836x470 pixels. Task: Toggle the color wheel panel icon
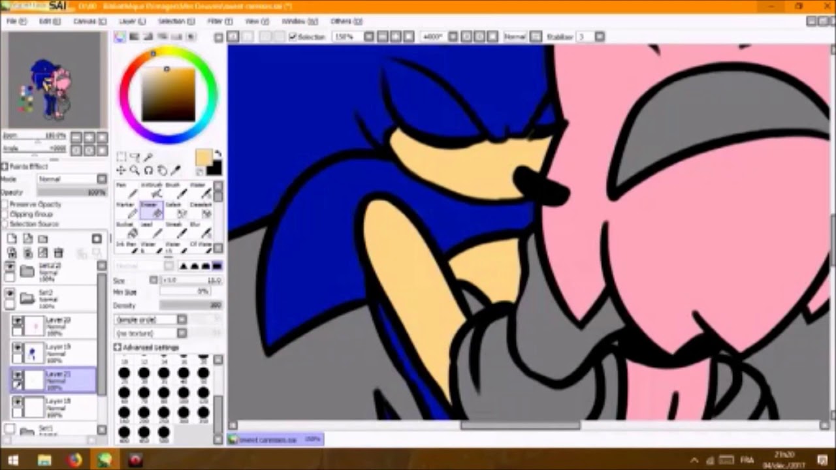pyautogui.click(x=120, y=37)
